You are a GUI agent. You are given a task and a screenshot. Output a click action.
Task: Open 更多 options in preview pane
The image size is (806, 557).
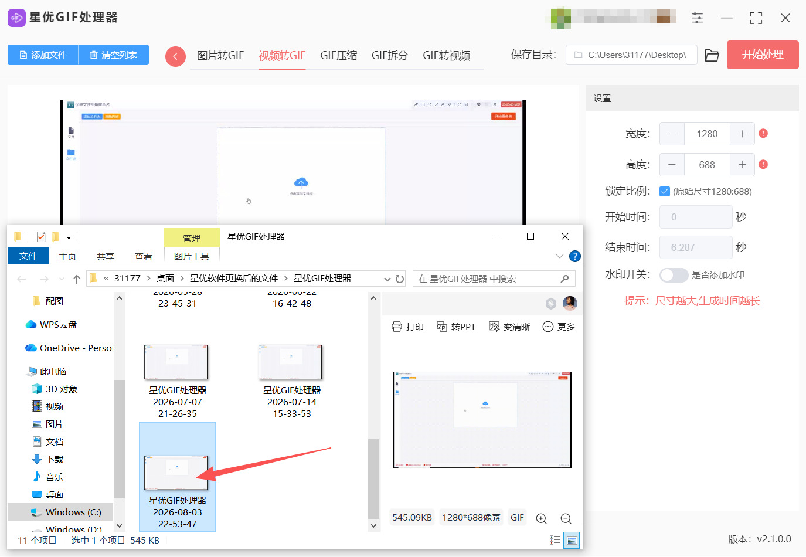tap(559, 327)
